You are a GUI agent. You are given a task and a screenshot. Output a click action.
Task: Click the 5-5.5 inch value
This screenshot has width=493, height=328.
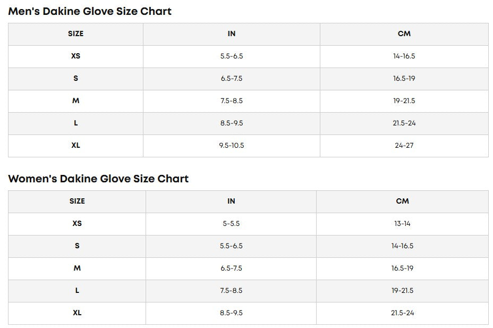[x=231, y=223]
